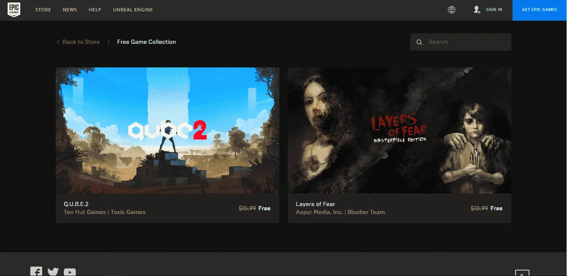This screenshot has width=567, height=276.
Task: Click the Free label for Layers of Fear
Action: click(497, 208)
